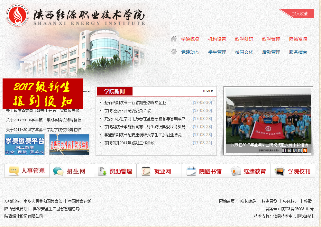The width and height of the screenshot is (321, 227).
Task: Click the 人事管理 chat bubble icon
Action: coord(14,171)
